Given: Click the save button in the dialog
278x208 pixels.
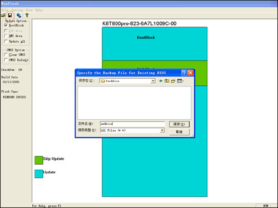Looking at the screenshot, I should [179, 124].
